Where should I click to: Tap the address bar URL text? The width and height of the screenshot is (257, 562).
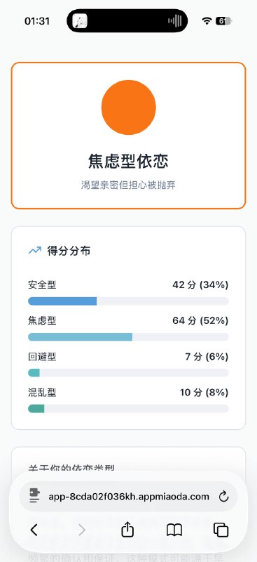[129, 497]
